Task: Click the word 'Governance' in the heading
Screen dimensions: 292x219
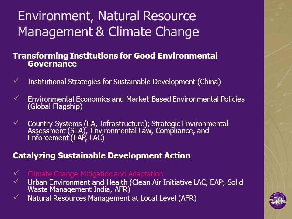Action: pyautogui.click(x=52, y=64)
